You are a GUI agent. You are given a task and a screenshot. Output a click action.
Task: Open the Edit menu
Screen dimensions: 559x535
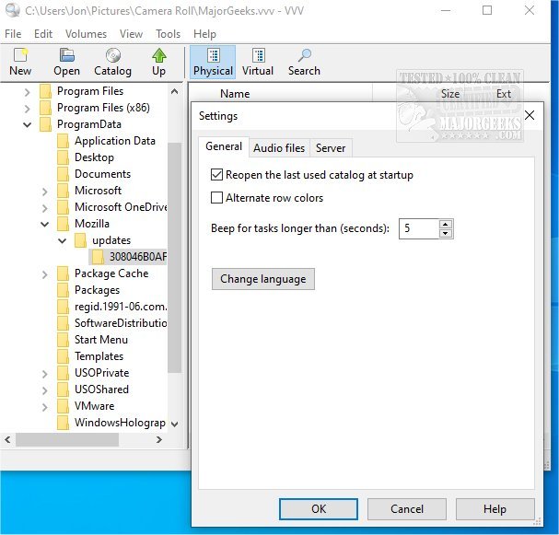pos(43,34)
